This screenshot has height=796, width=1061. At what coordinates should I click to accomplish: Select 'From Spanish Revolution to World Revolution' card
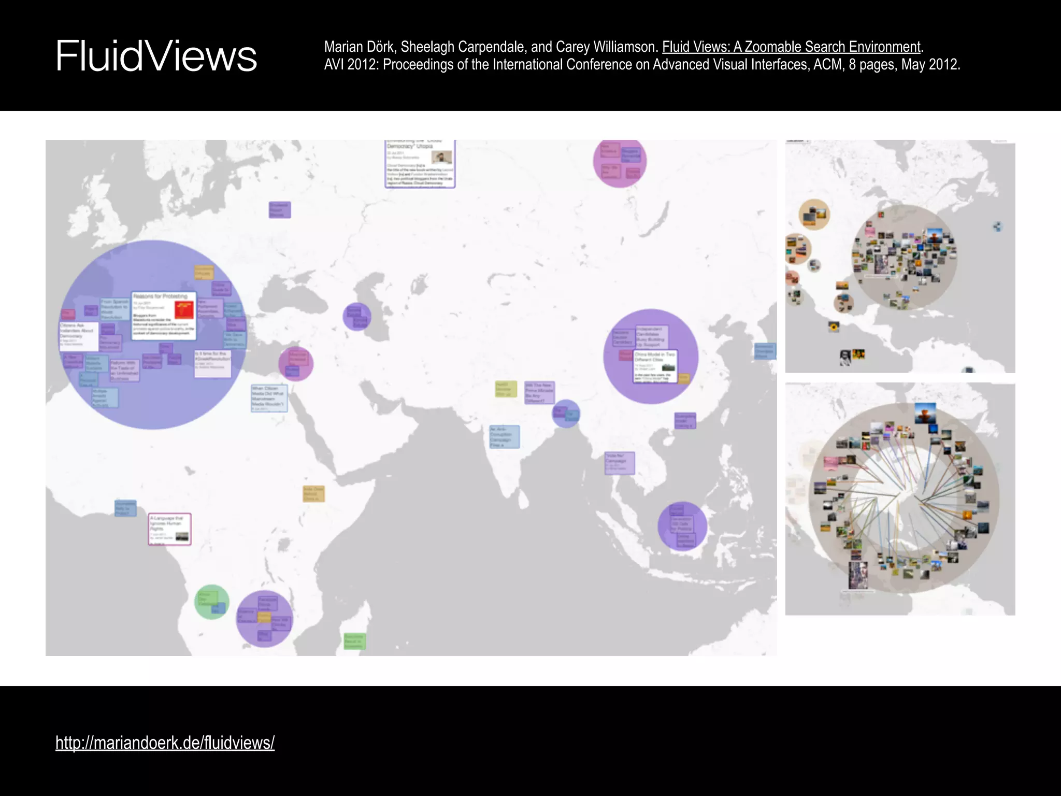pos(114,309)
